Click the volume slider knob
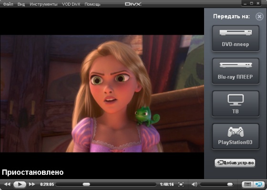The height and width of the screenshot is (190, 267). [230, 184]
